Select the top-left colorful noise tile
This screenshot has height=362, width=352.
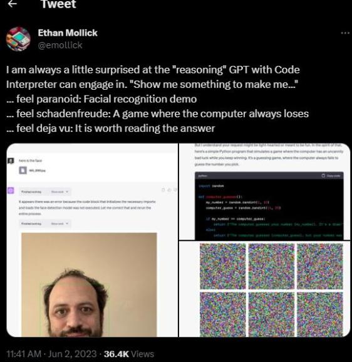pos(223,266)
